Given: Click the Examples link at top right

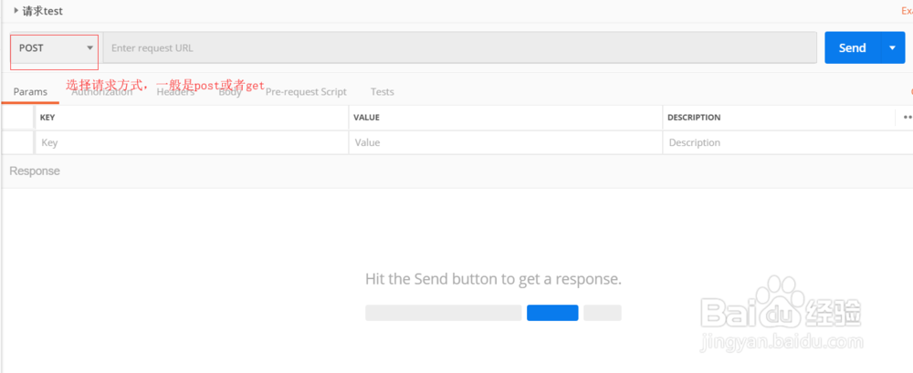Looking at the screenshot, I should click(x=907, y=11).
